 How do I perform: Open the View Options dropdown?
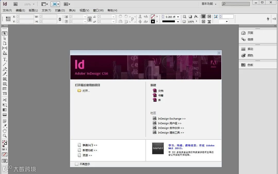click(45, 4)
